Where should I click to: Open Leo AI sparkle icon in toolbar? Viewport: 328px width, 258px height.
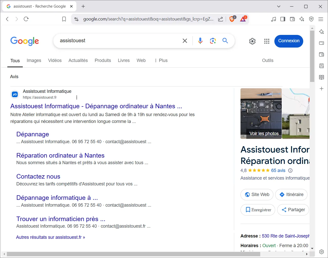(302, 19)
